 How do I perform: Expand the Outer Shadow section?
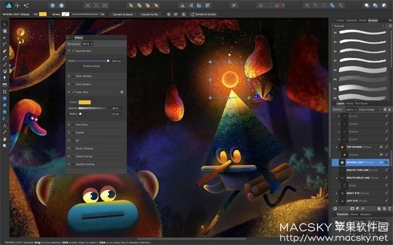tap(69, 76)
